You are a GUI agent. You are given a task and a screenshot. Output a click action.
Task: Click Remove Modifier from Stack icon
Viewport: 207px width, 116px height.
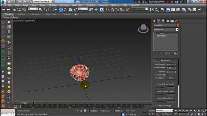[x=170, y=53]
